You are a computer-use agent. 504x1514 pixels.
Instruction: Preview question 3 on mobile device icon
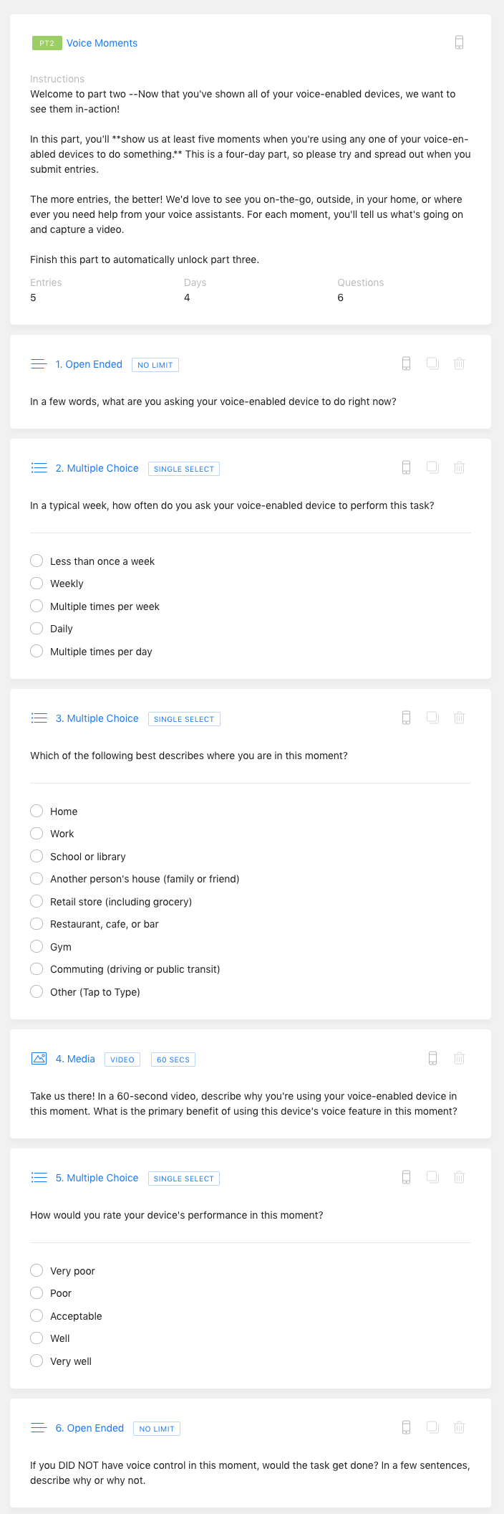[406, 718]
